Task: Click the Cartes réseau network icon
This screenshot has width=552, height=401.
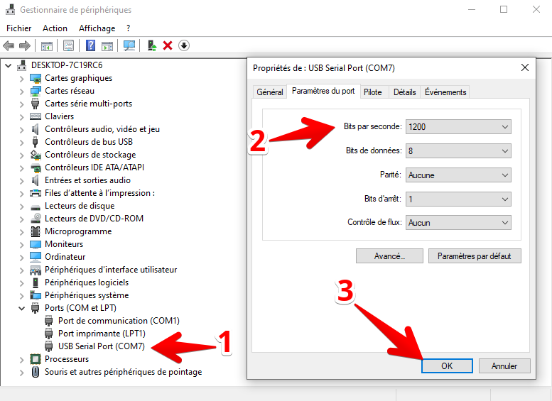Action: click(x=36, y=91)
